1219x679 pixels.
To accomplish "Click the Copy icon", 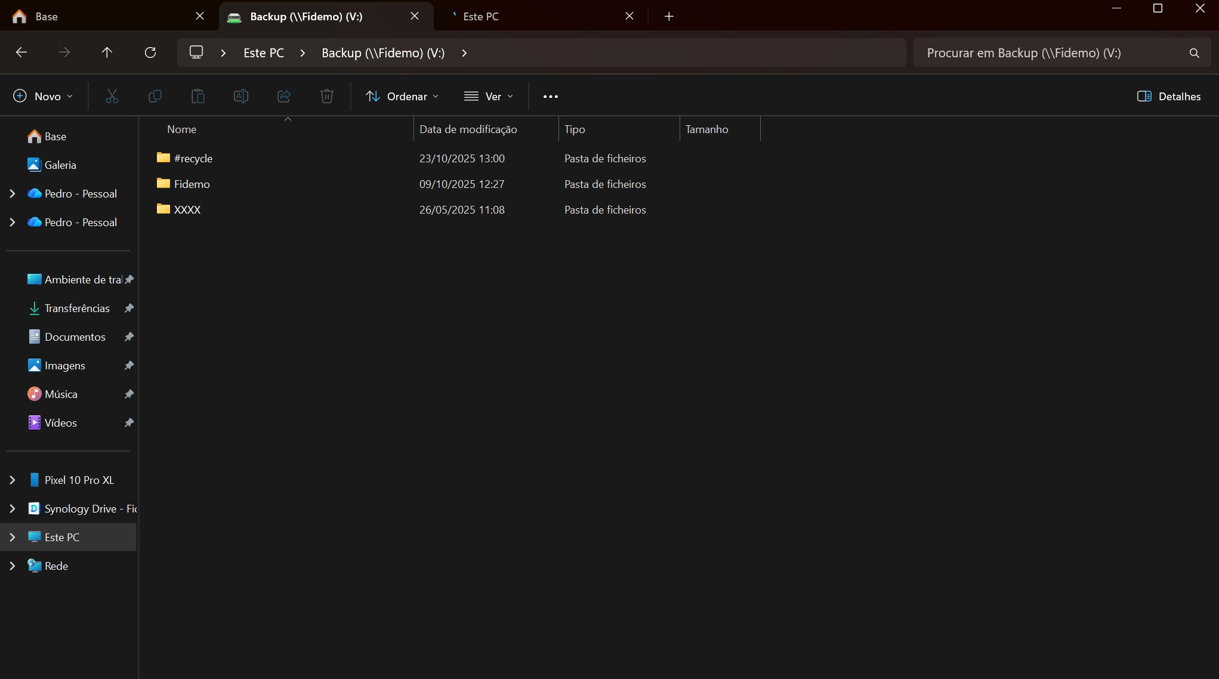I will 155,96.
